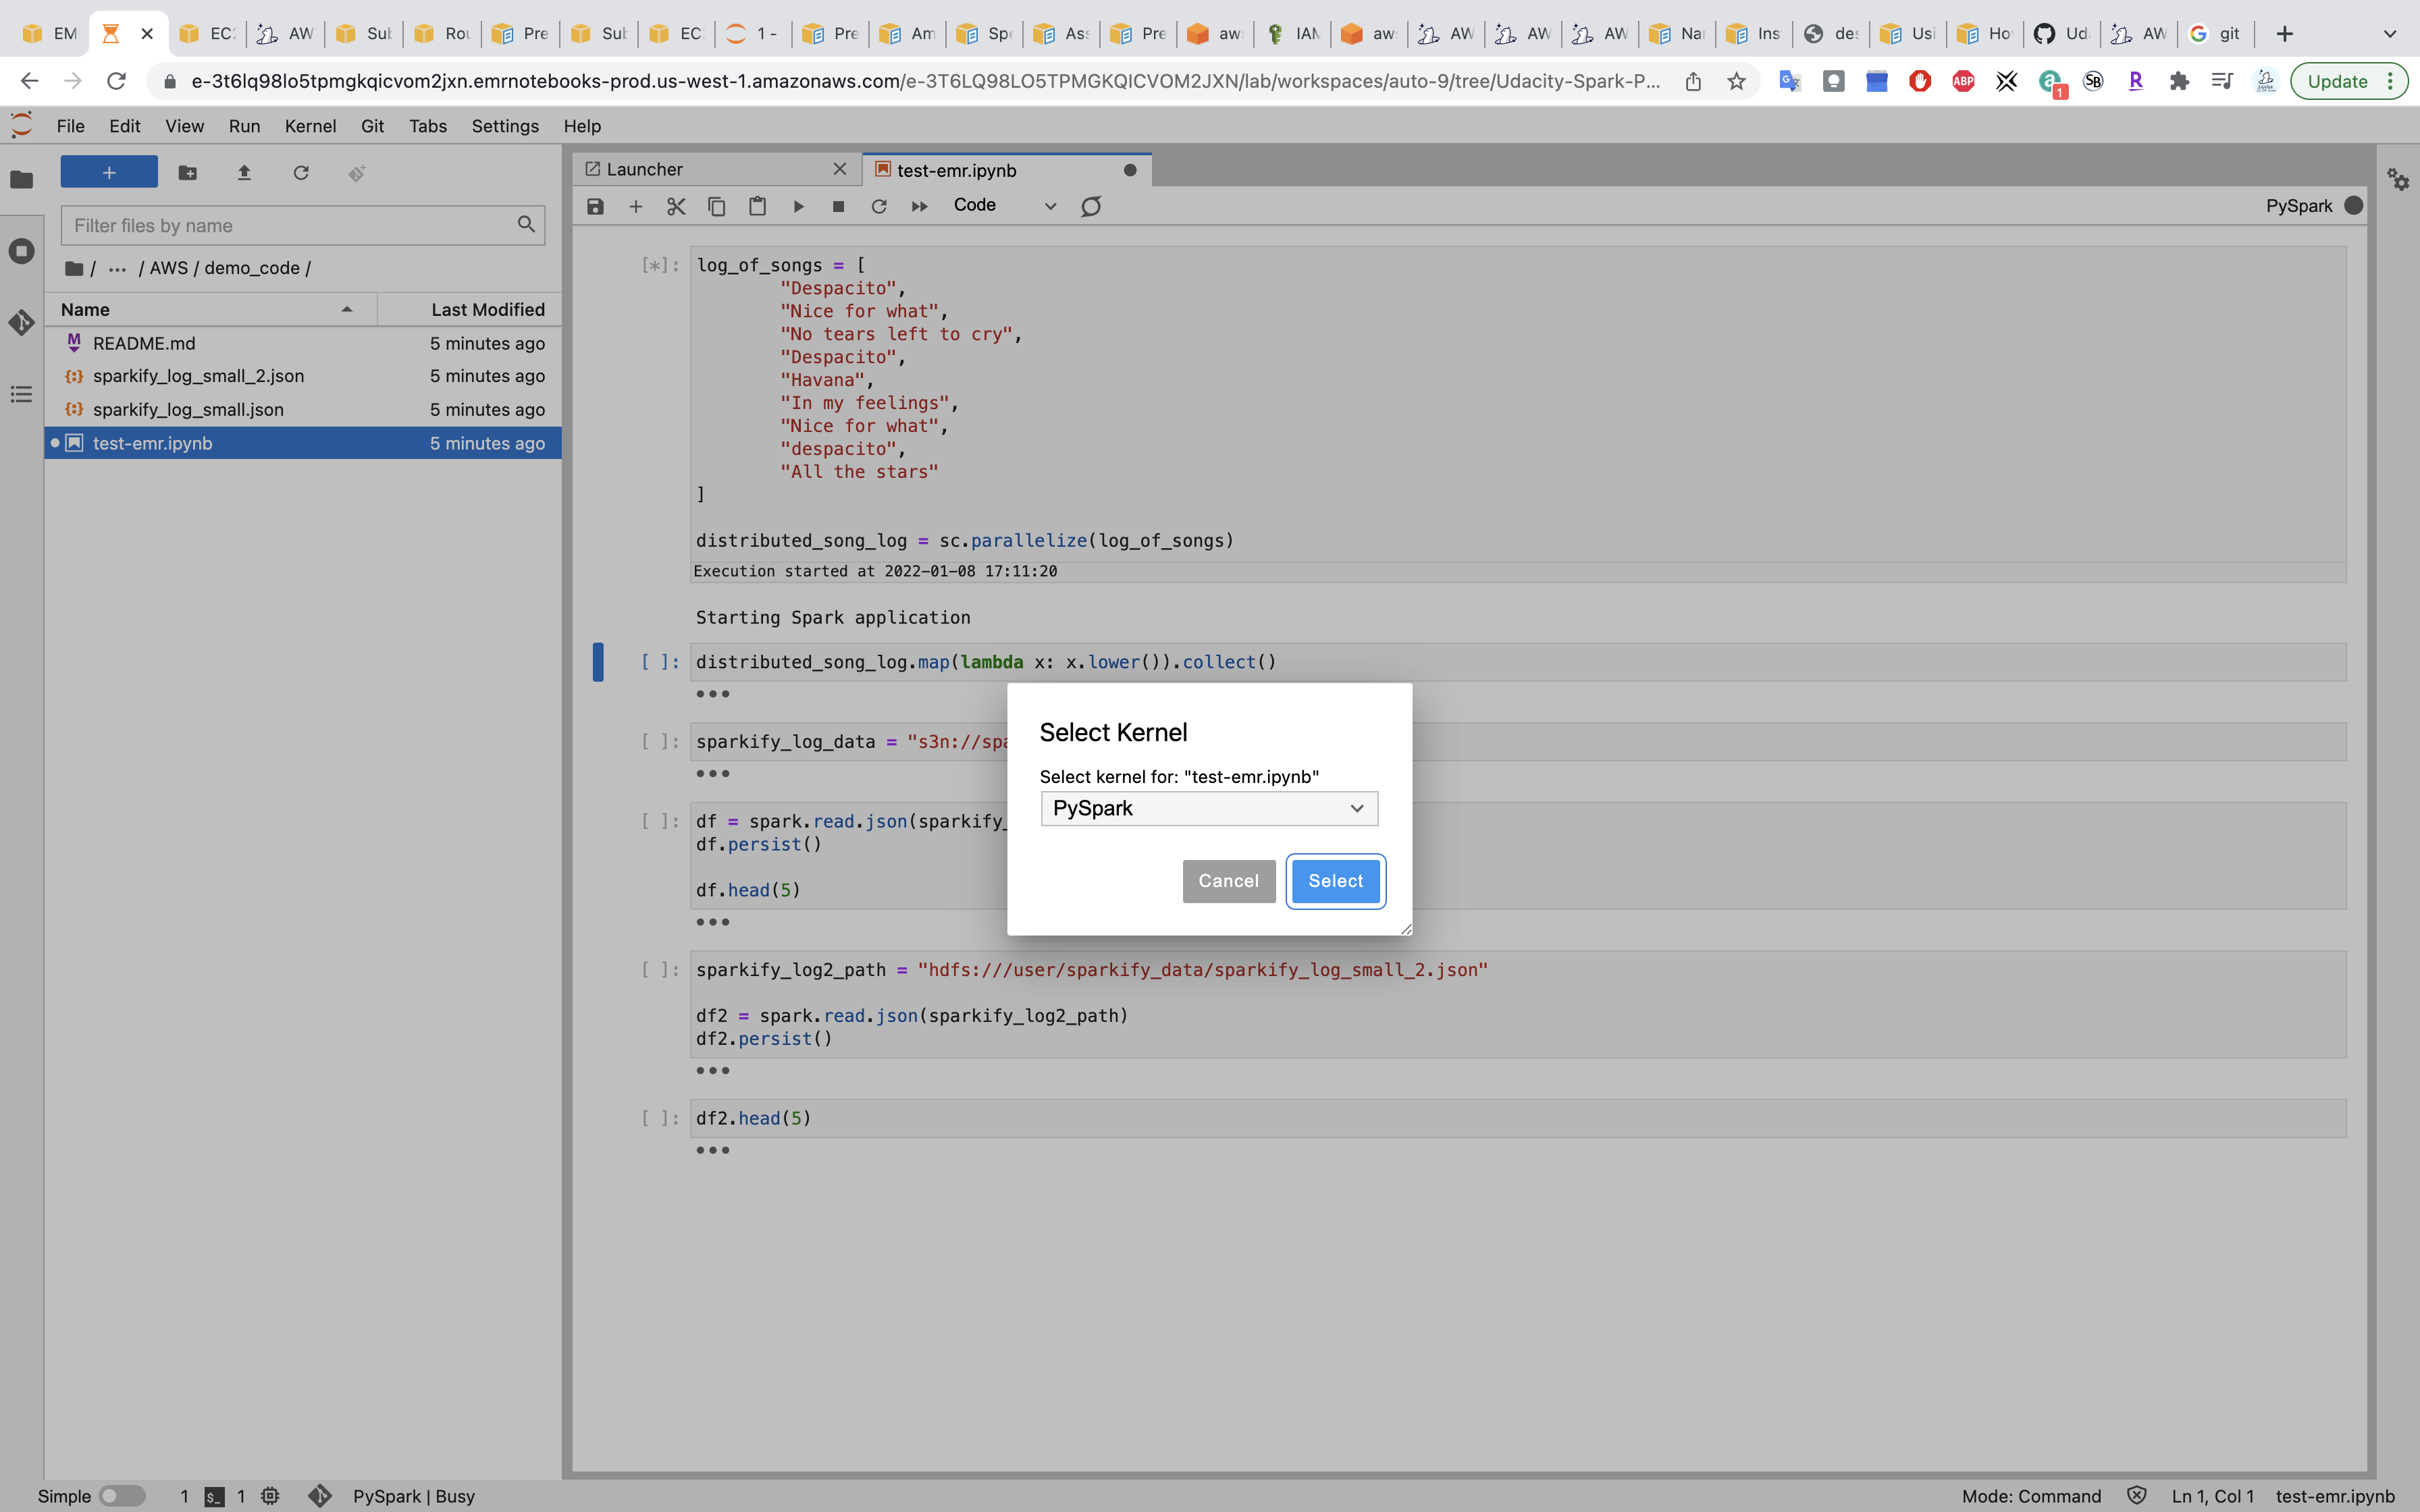Screen dimensions: 2420x1512
Task: Toggle the Simple interface mode switch
Action: 122,1496
